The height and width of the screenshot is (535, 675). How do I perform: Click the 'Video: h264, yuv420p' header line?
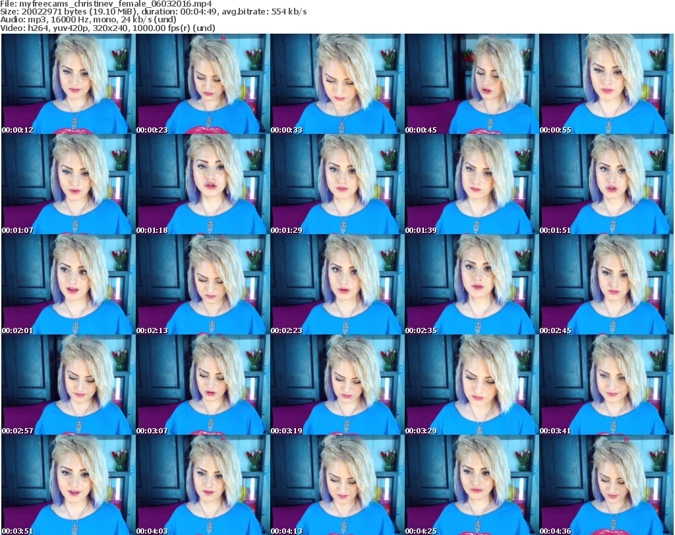(x=107, y=28)
